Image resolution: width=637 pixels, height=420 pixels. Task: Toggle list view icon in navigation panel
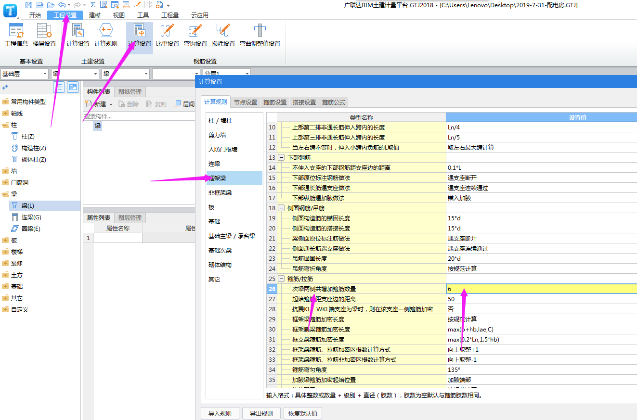[59, 87]
